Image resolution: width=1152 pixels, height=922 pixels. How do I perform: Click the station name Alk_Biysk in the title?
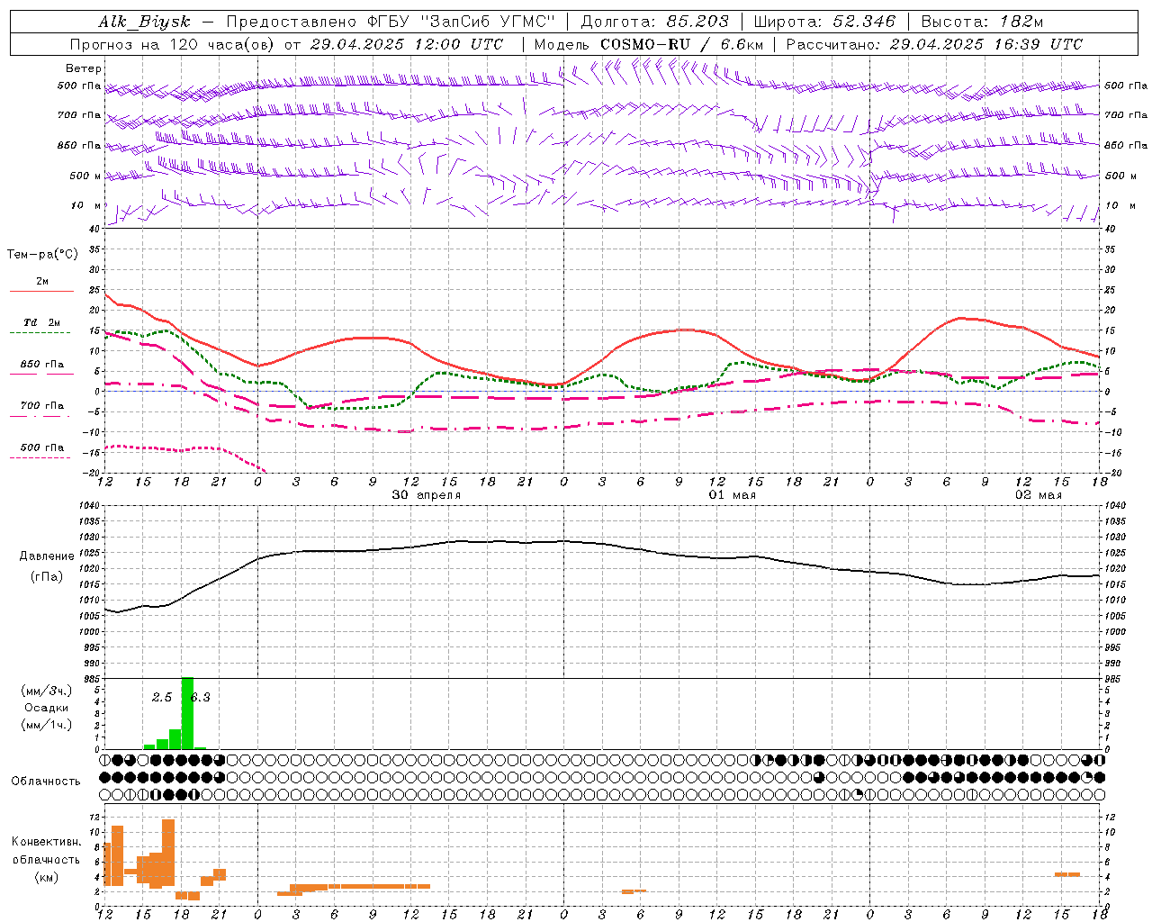point(144,22)
